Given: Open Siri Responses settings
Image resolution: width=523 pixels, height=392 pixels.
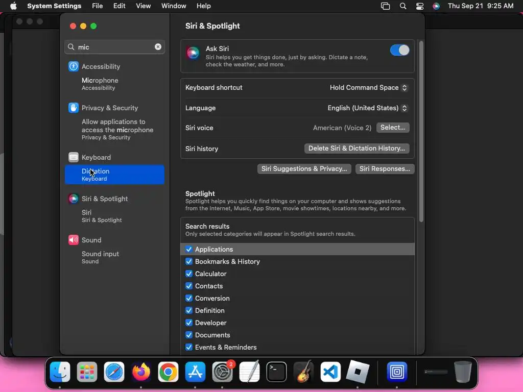Looking at the screenshot, I should [x=385, y=168].
